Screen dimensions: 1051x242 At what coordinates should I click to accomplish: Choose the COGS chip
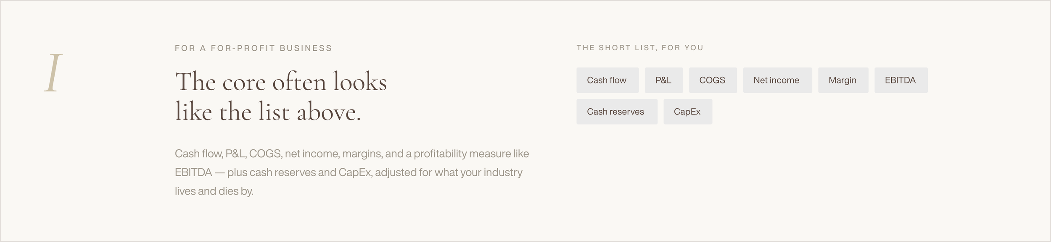(x=713, y=80)
